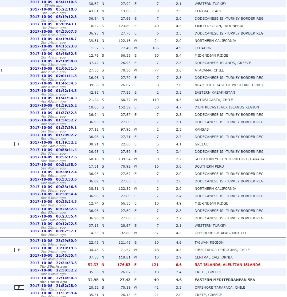This screenshot has height=297, width=287.
Task: Select the bold EASTERN MEDITERRANEAN SEA region
Action: click(225, 280)
